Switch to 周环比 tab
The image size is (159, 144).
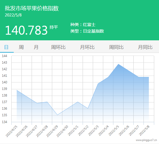click(58, 47)
